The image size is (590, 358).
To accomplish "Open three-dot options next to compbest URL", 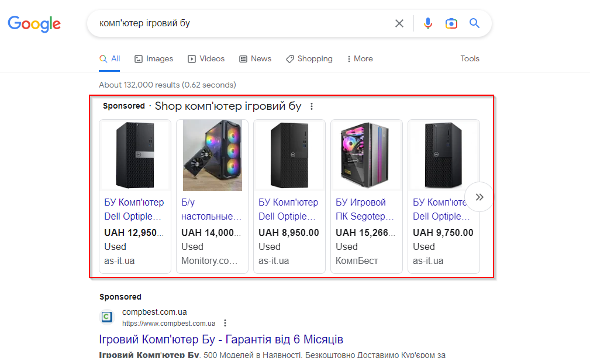I will tap(225, 323).
